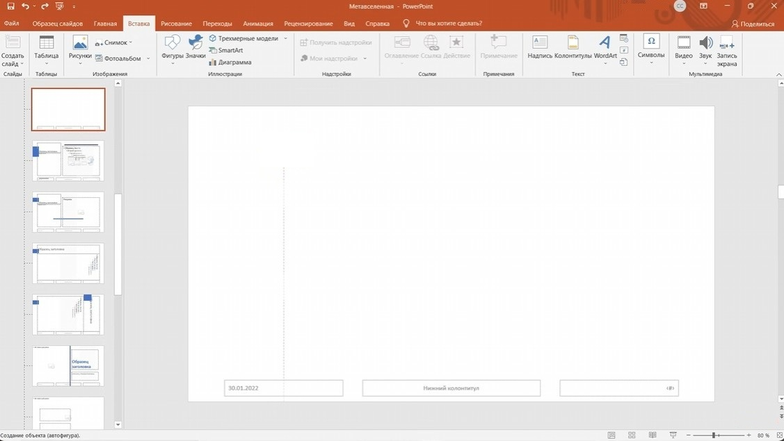The width and height of the screenshot is (784, 441).
Task: Click the Звук audio icon
Action: [x=705, y=49]
